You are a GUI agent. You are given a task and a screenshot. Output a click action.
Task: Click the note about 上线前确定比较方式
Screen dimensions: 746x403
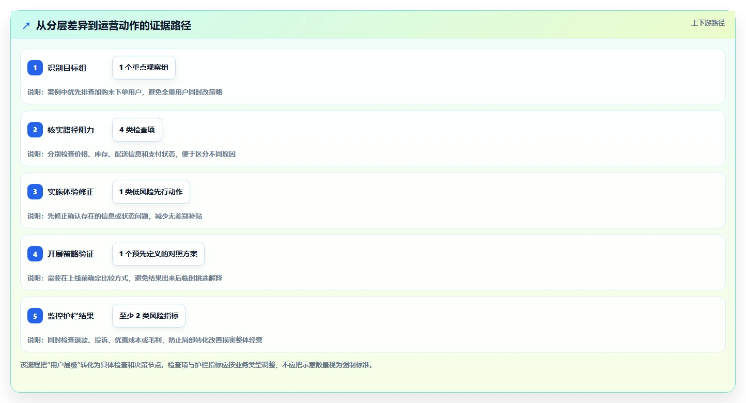tap(125, 278)
